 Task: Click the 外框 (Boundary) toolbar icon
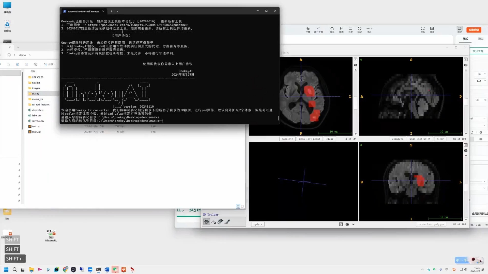click(350, 30)
